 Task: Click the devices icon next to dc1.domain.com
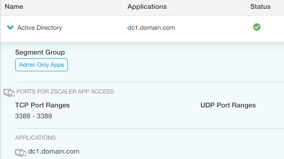pyautogui.click(x=21, y=152)
